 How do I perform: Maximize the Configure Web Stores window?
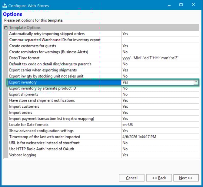pos(181,5)
